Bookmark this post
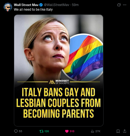 point(118,131)
